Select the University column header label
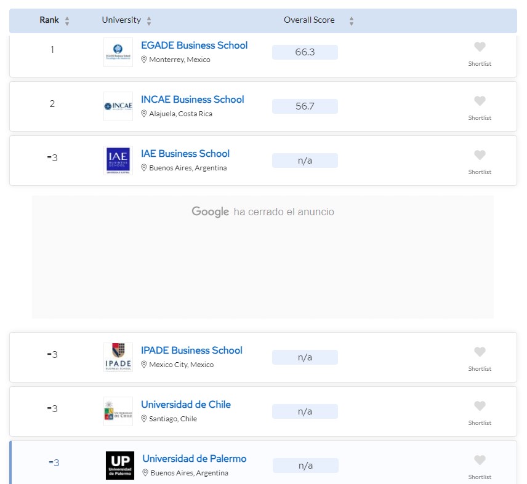 121,20
